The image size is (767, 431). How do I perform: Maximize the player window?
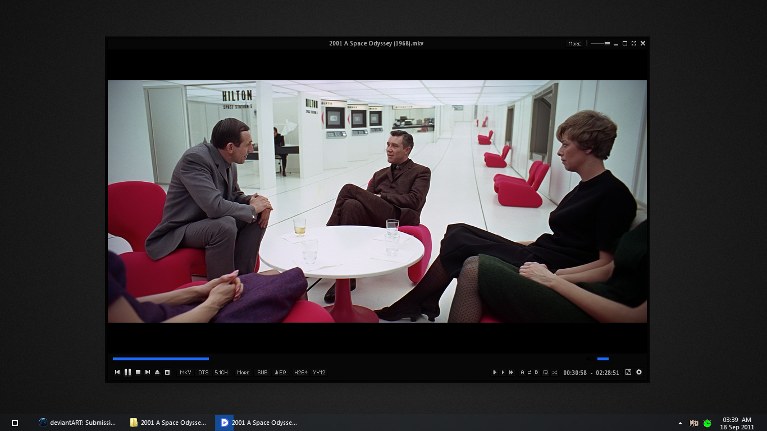625,43
